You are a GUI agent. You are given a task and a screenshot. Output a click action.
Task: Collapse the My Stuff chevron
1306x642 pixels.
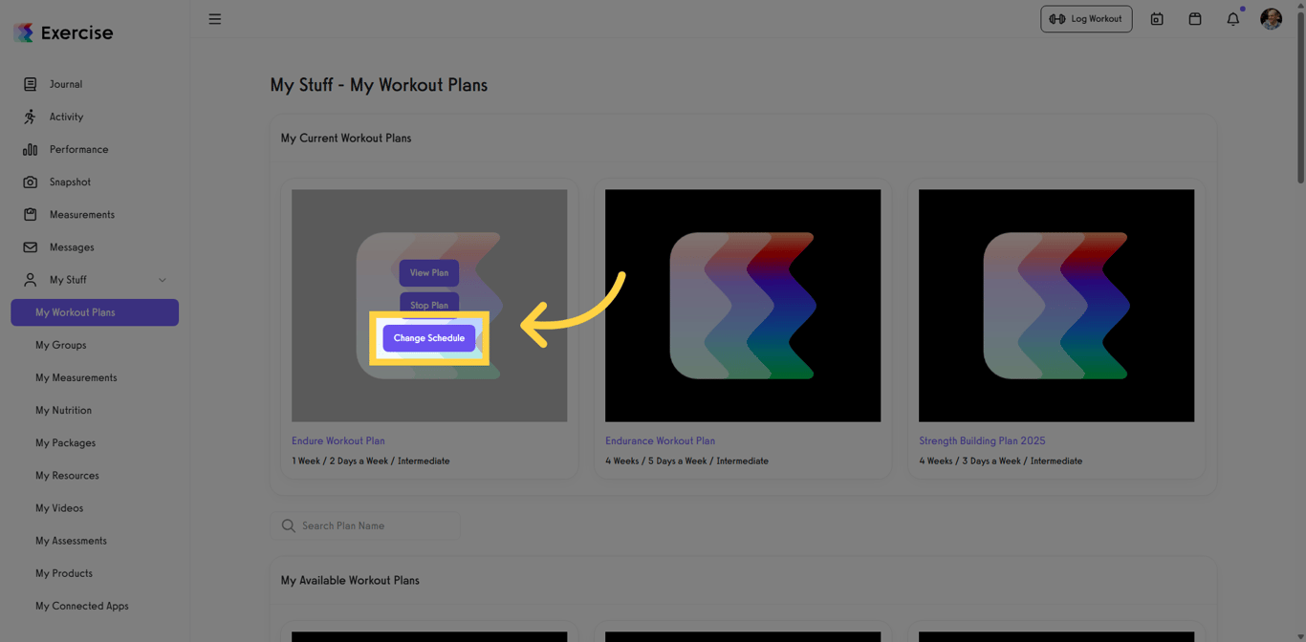pos(163,280)
